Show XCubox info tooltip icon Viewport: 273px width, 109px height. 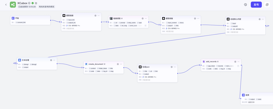pos(29,3)
